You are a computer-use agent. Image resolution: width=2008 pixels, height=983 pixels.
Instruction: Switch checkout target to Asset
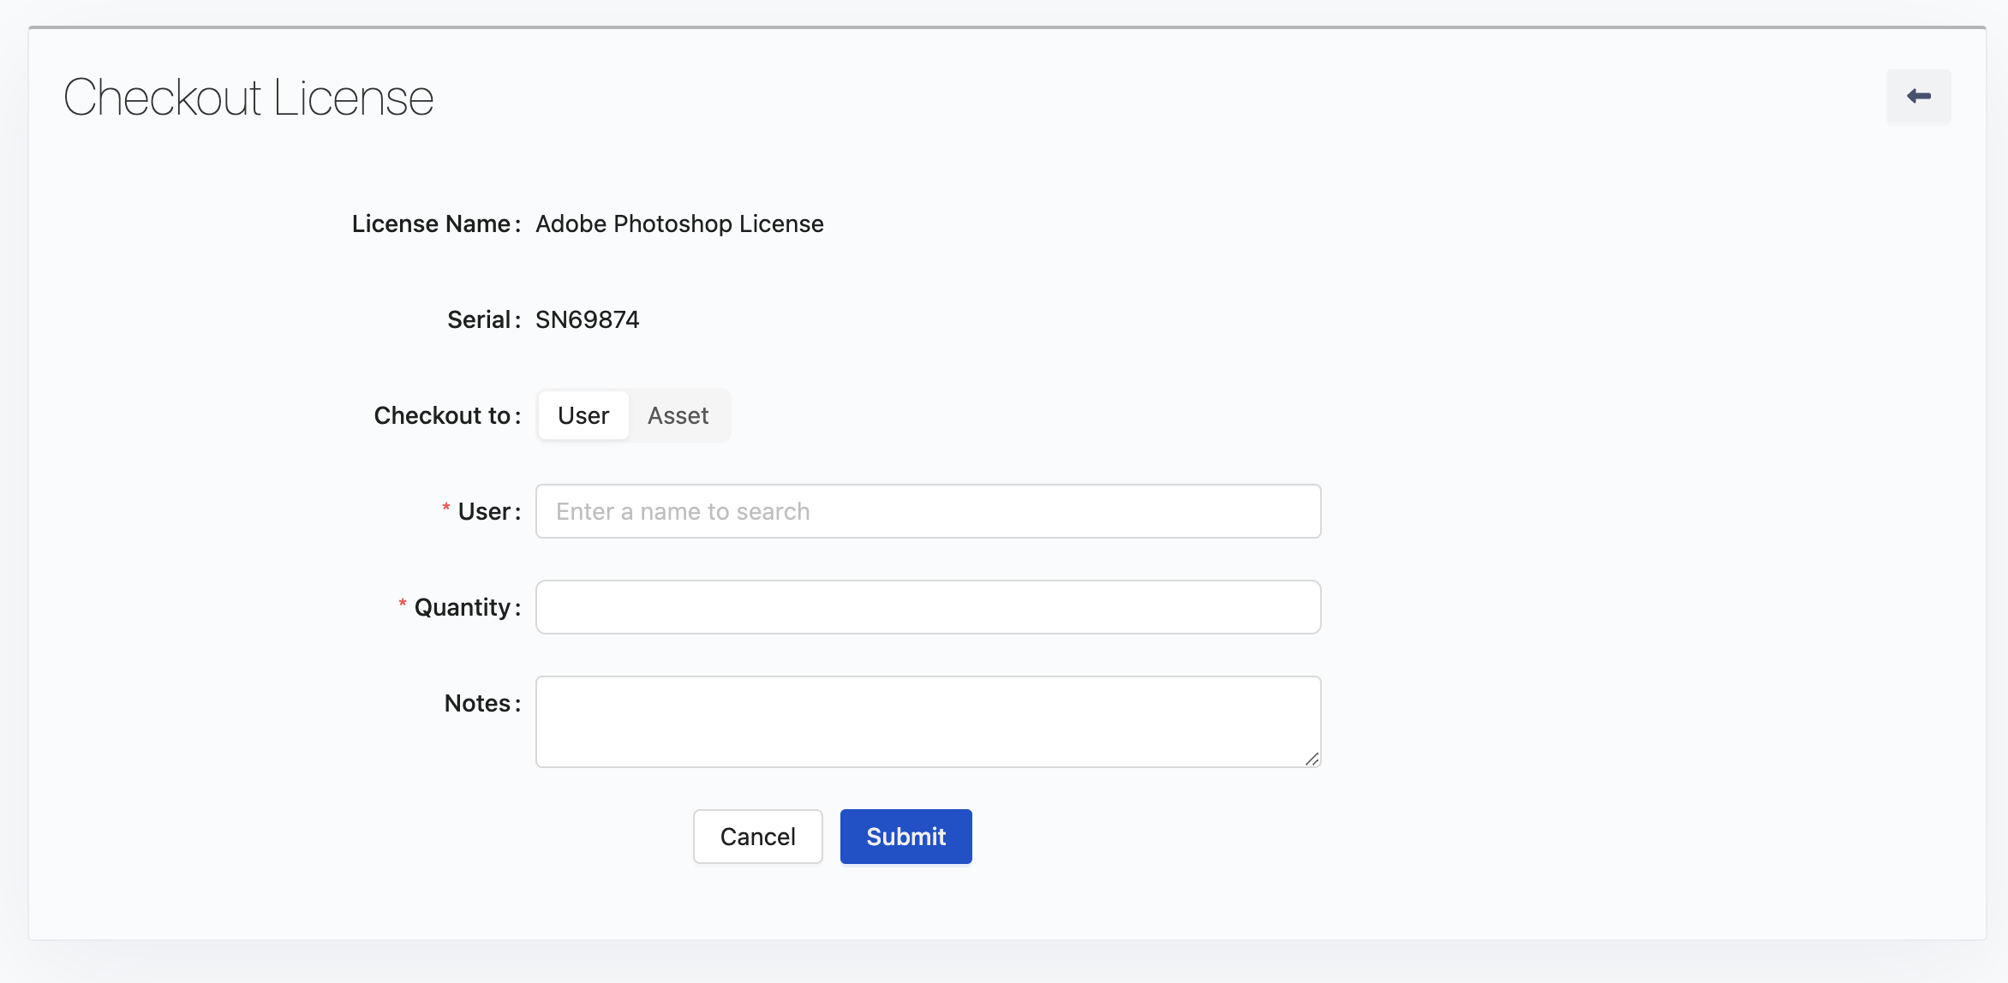pos(678,415)
